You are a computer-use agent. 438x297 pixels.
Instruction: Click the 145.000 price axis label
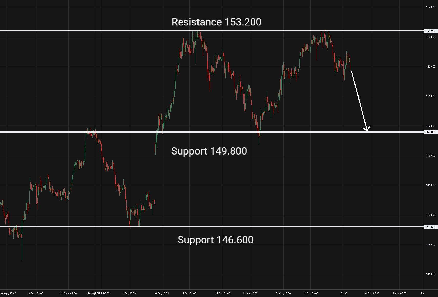[431, 274]
